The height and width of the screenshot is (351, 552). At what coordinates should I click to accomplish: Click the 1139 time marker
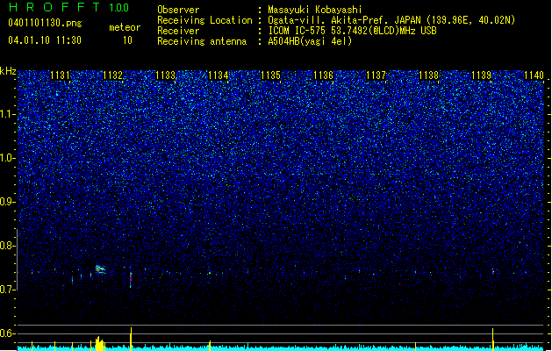tap(481, 75)
